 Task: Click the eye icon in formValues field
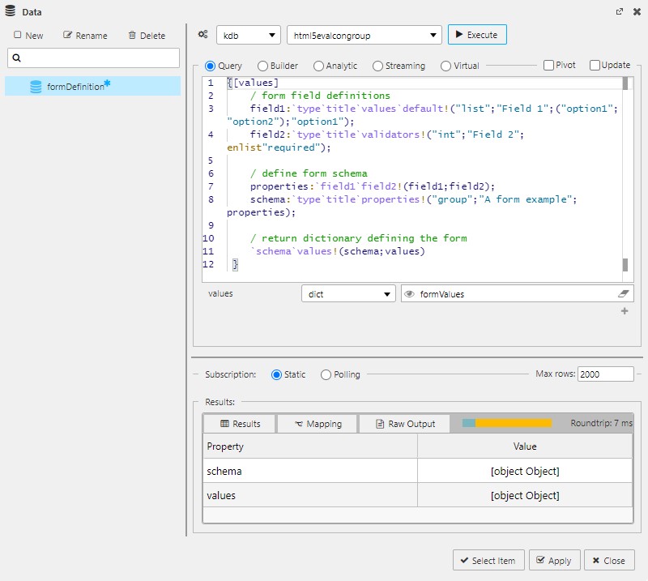coord(410,294)
